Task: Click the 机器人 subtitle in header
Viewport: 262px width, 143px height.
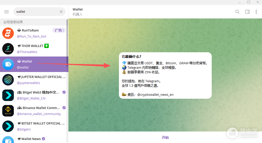Action: [77, 14]
